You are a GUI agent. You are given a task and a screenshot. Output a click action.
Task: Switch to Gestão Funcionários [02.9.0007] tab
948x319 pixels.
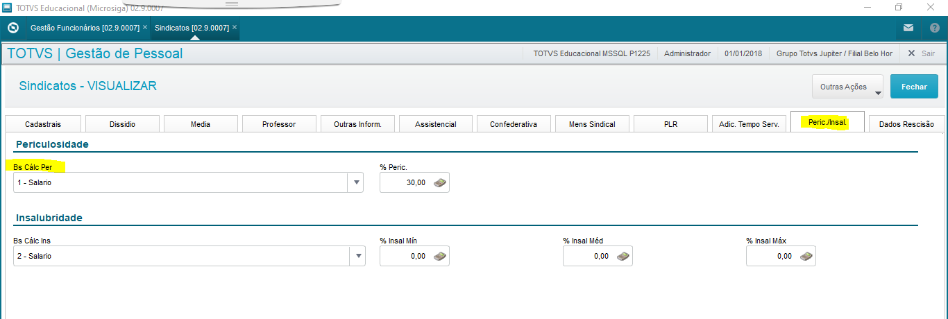(83, 28)
